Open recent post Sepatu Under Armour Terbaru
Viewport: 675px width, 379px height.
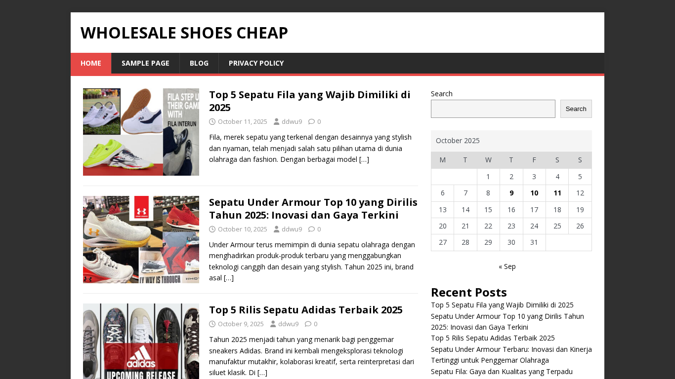[511, 355]
